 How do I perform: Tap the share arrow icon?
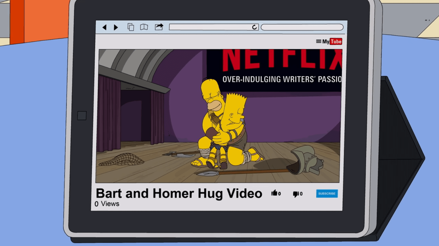click(159, 27)
